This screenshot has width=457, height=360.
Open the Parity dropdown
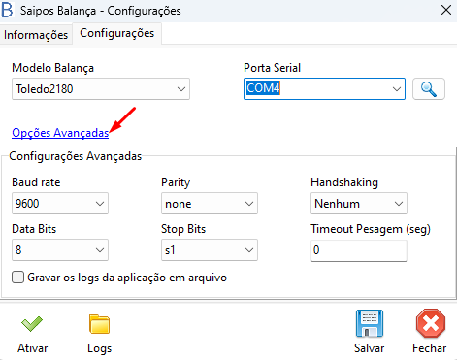click(x=210, y=204)
